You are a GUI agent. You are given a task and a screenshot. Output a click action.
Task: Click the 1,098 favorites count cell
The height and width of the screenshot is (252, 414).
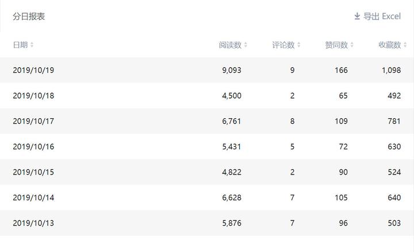391,70
